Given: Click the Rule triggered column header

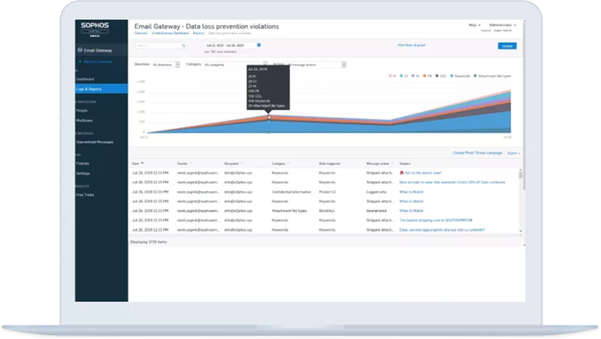Looking at the screenshot, I should pyautogui.click(x=329, y=163).
